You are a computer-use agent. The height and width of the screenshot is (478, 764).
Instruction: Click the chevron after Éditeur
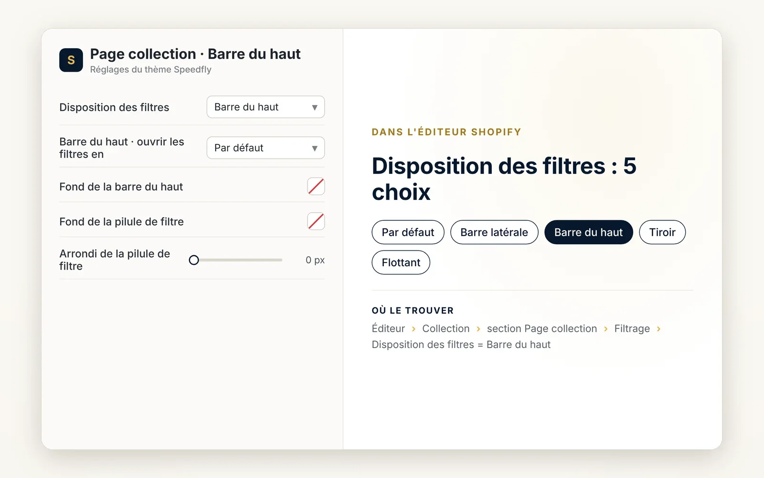point(414,329)
